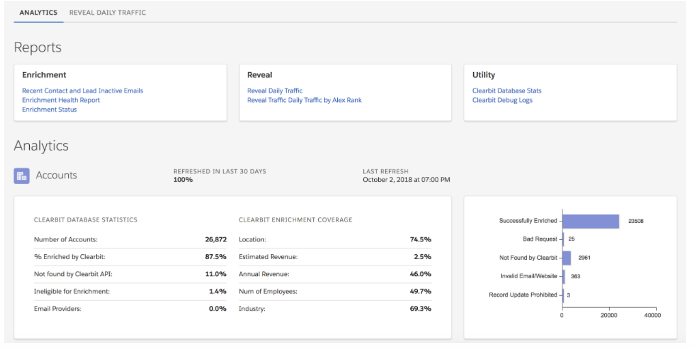
Task: Click the Accounts section title
Action: point(57,175)
